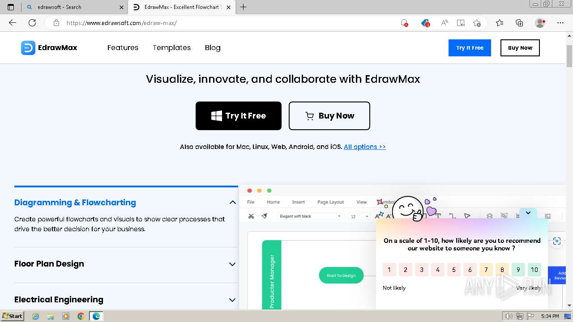Switch to the edrawsoft - Search tab

(75, 7)
